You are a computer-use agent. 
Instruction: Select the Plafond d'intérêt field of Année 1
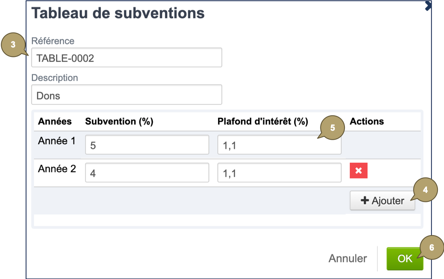pyautogui.click(x=279, y=144)
